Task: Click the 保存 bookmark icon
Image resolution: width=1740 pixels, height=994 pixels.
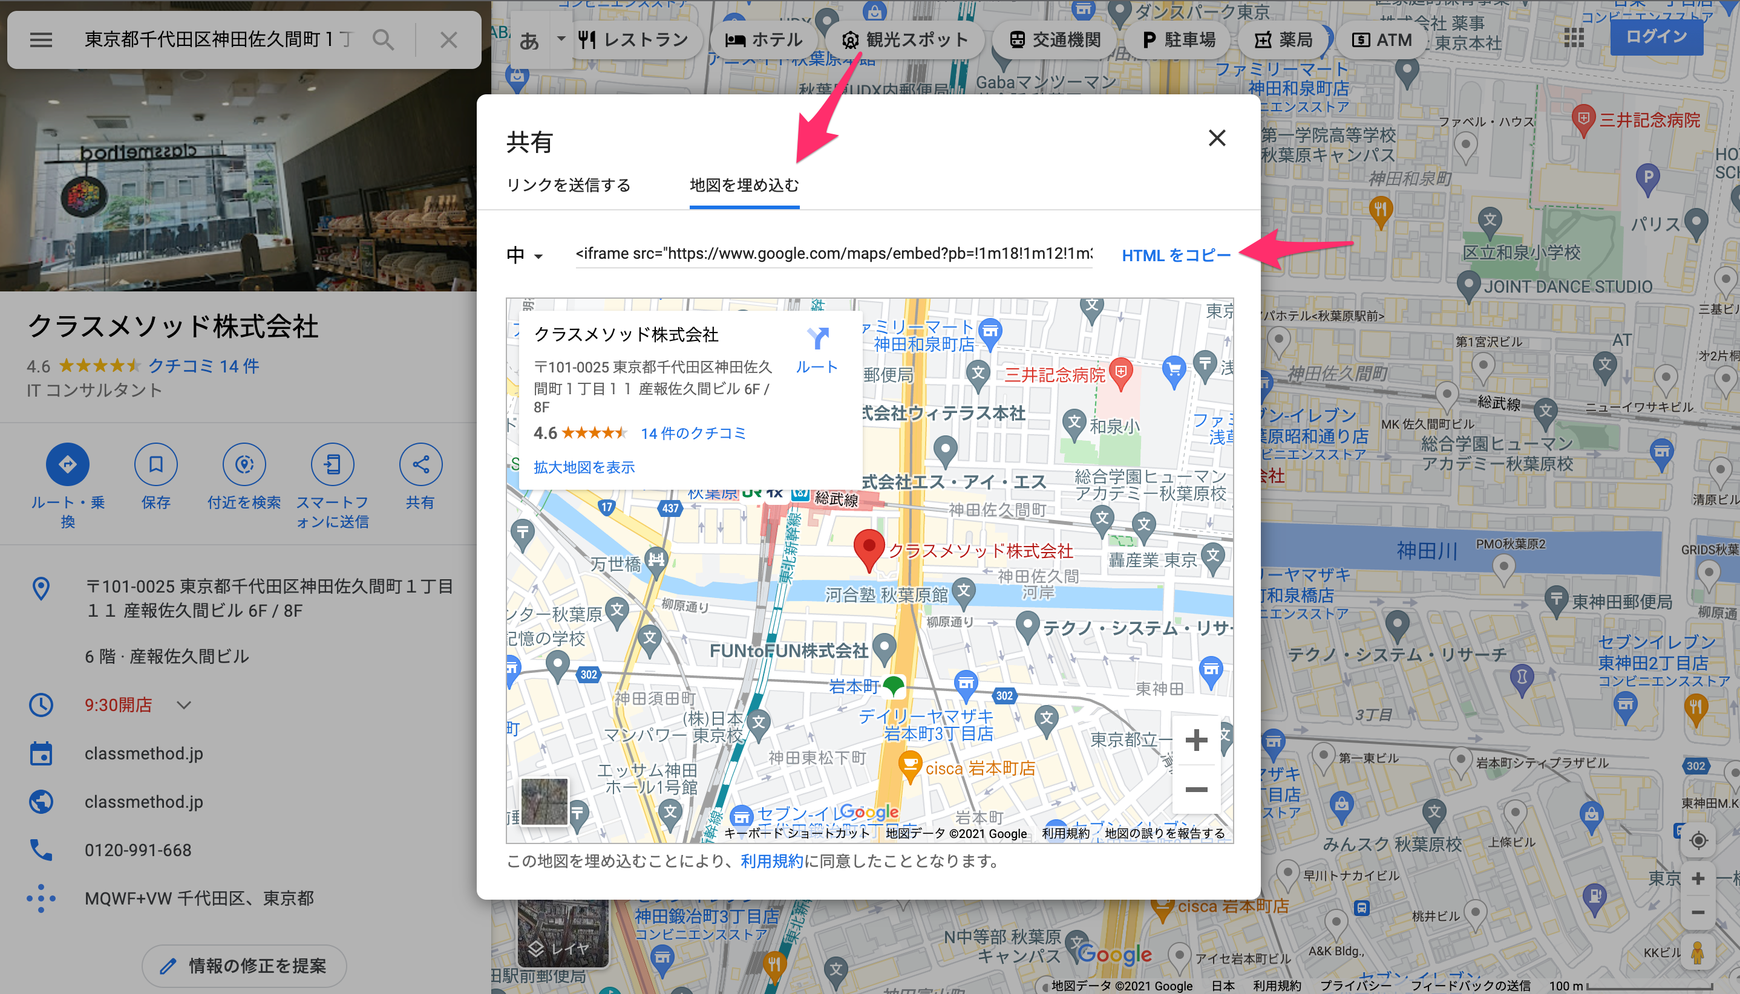Action: (155, 464)
